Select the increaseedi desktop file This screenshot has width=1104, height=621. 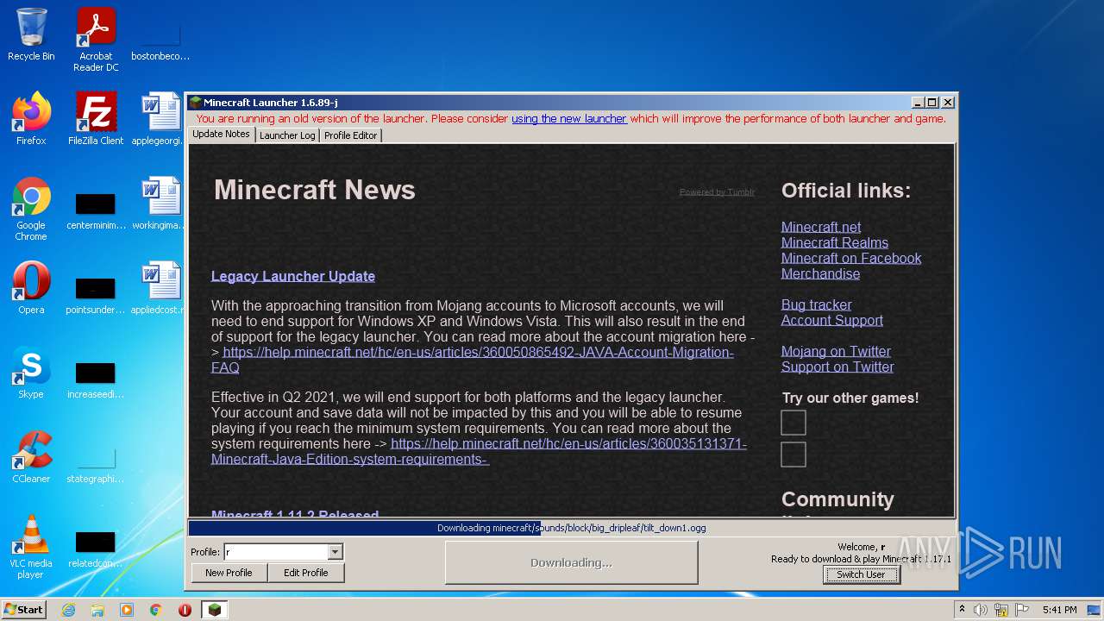tap(96, 378)
